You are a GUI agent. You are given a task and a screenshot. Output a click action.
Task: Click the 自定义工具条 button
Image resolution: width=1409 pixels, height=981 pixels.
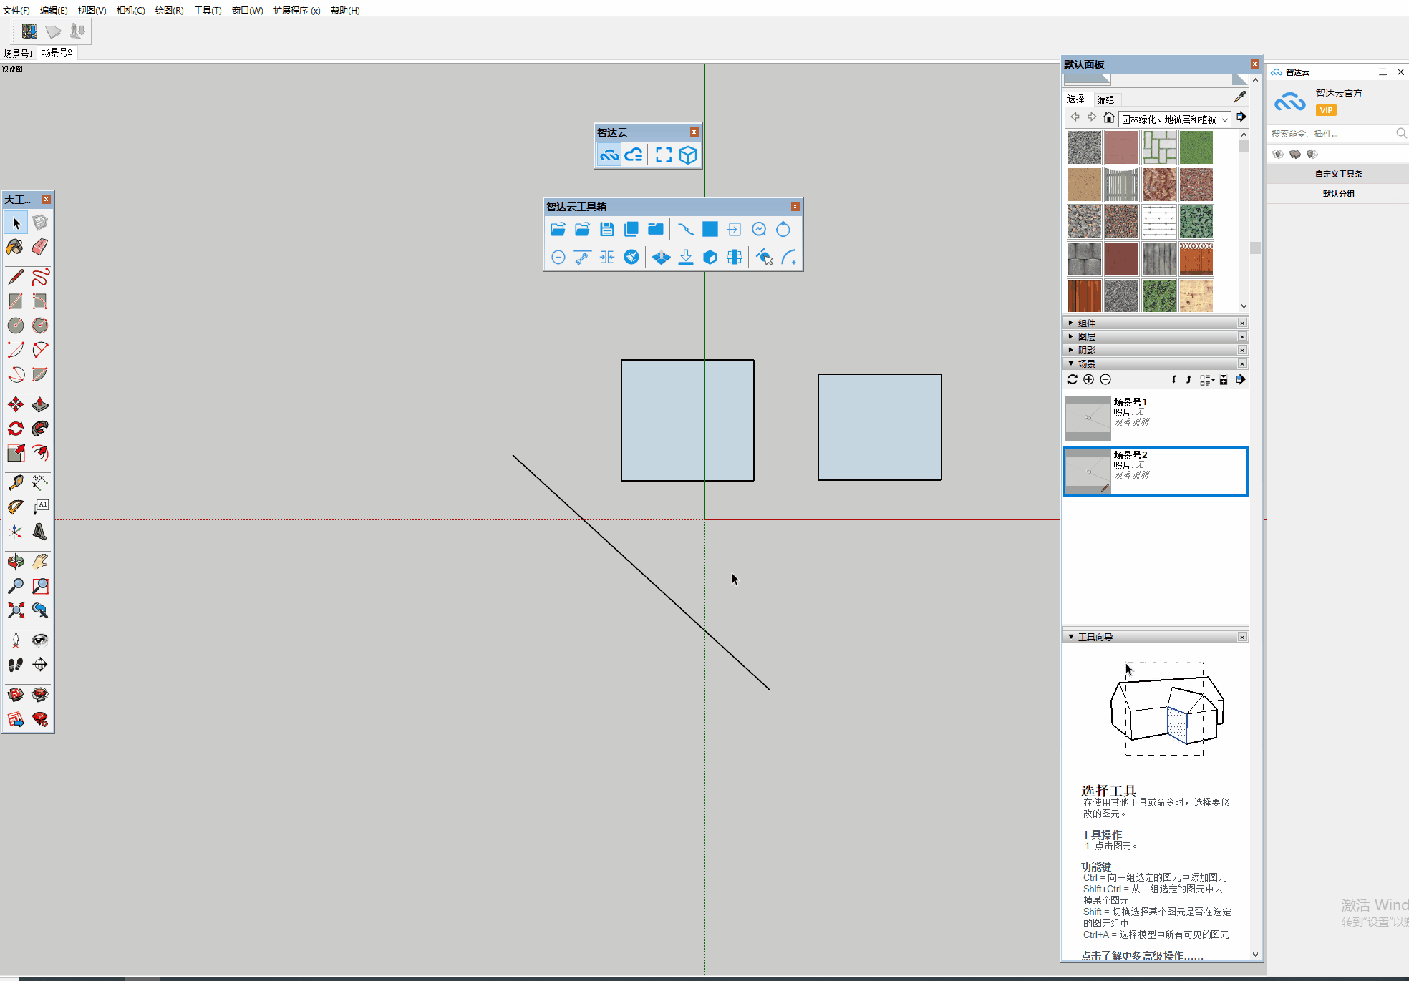click(x=1337, y=174)
